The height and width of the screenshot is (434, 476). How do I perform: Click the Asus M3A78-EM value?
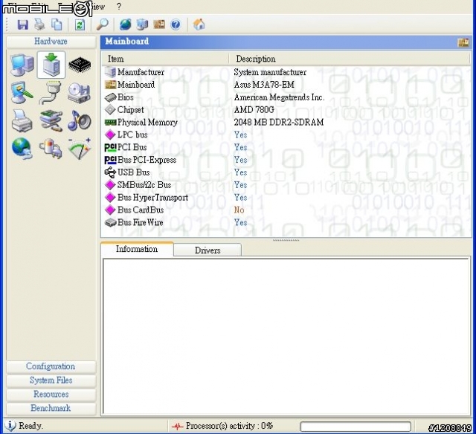(264, 85)
